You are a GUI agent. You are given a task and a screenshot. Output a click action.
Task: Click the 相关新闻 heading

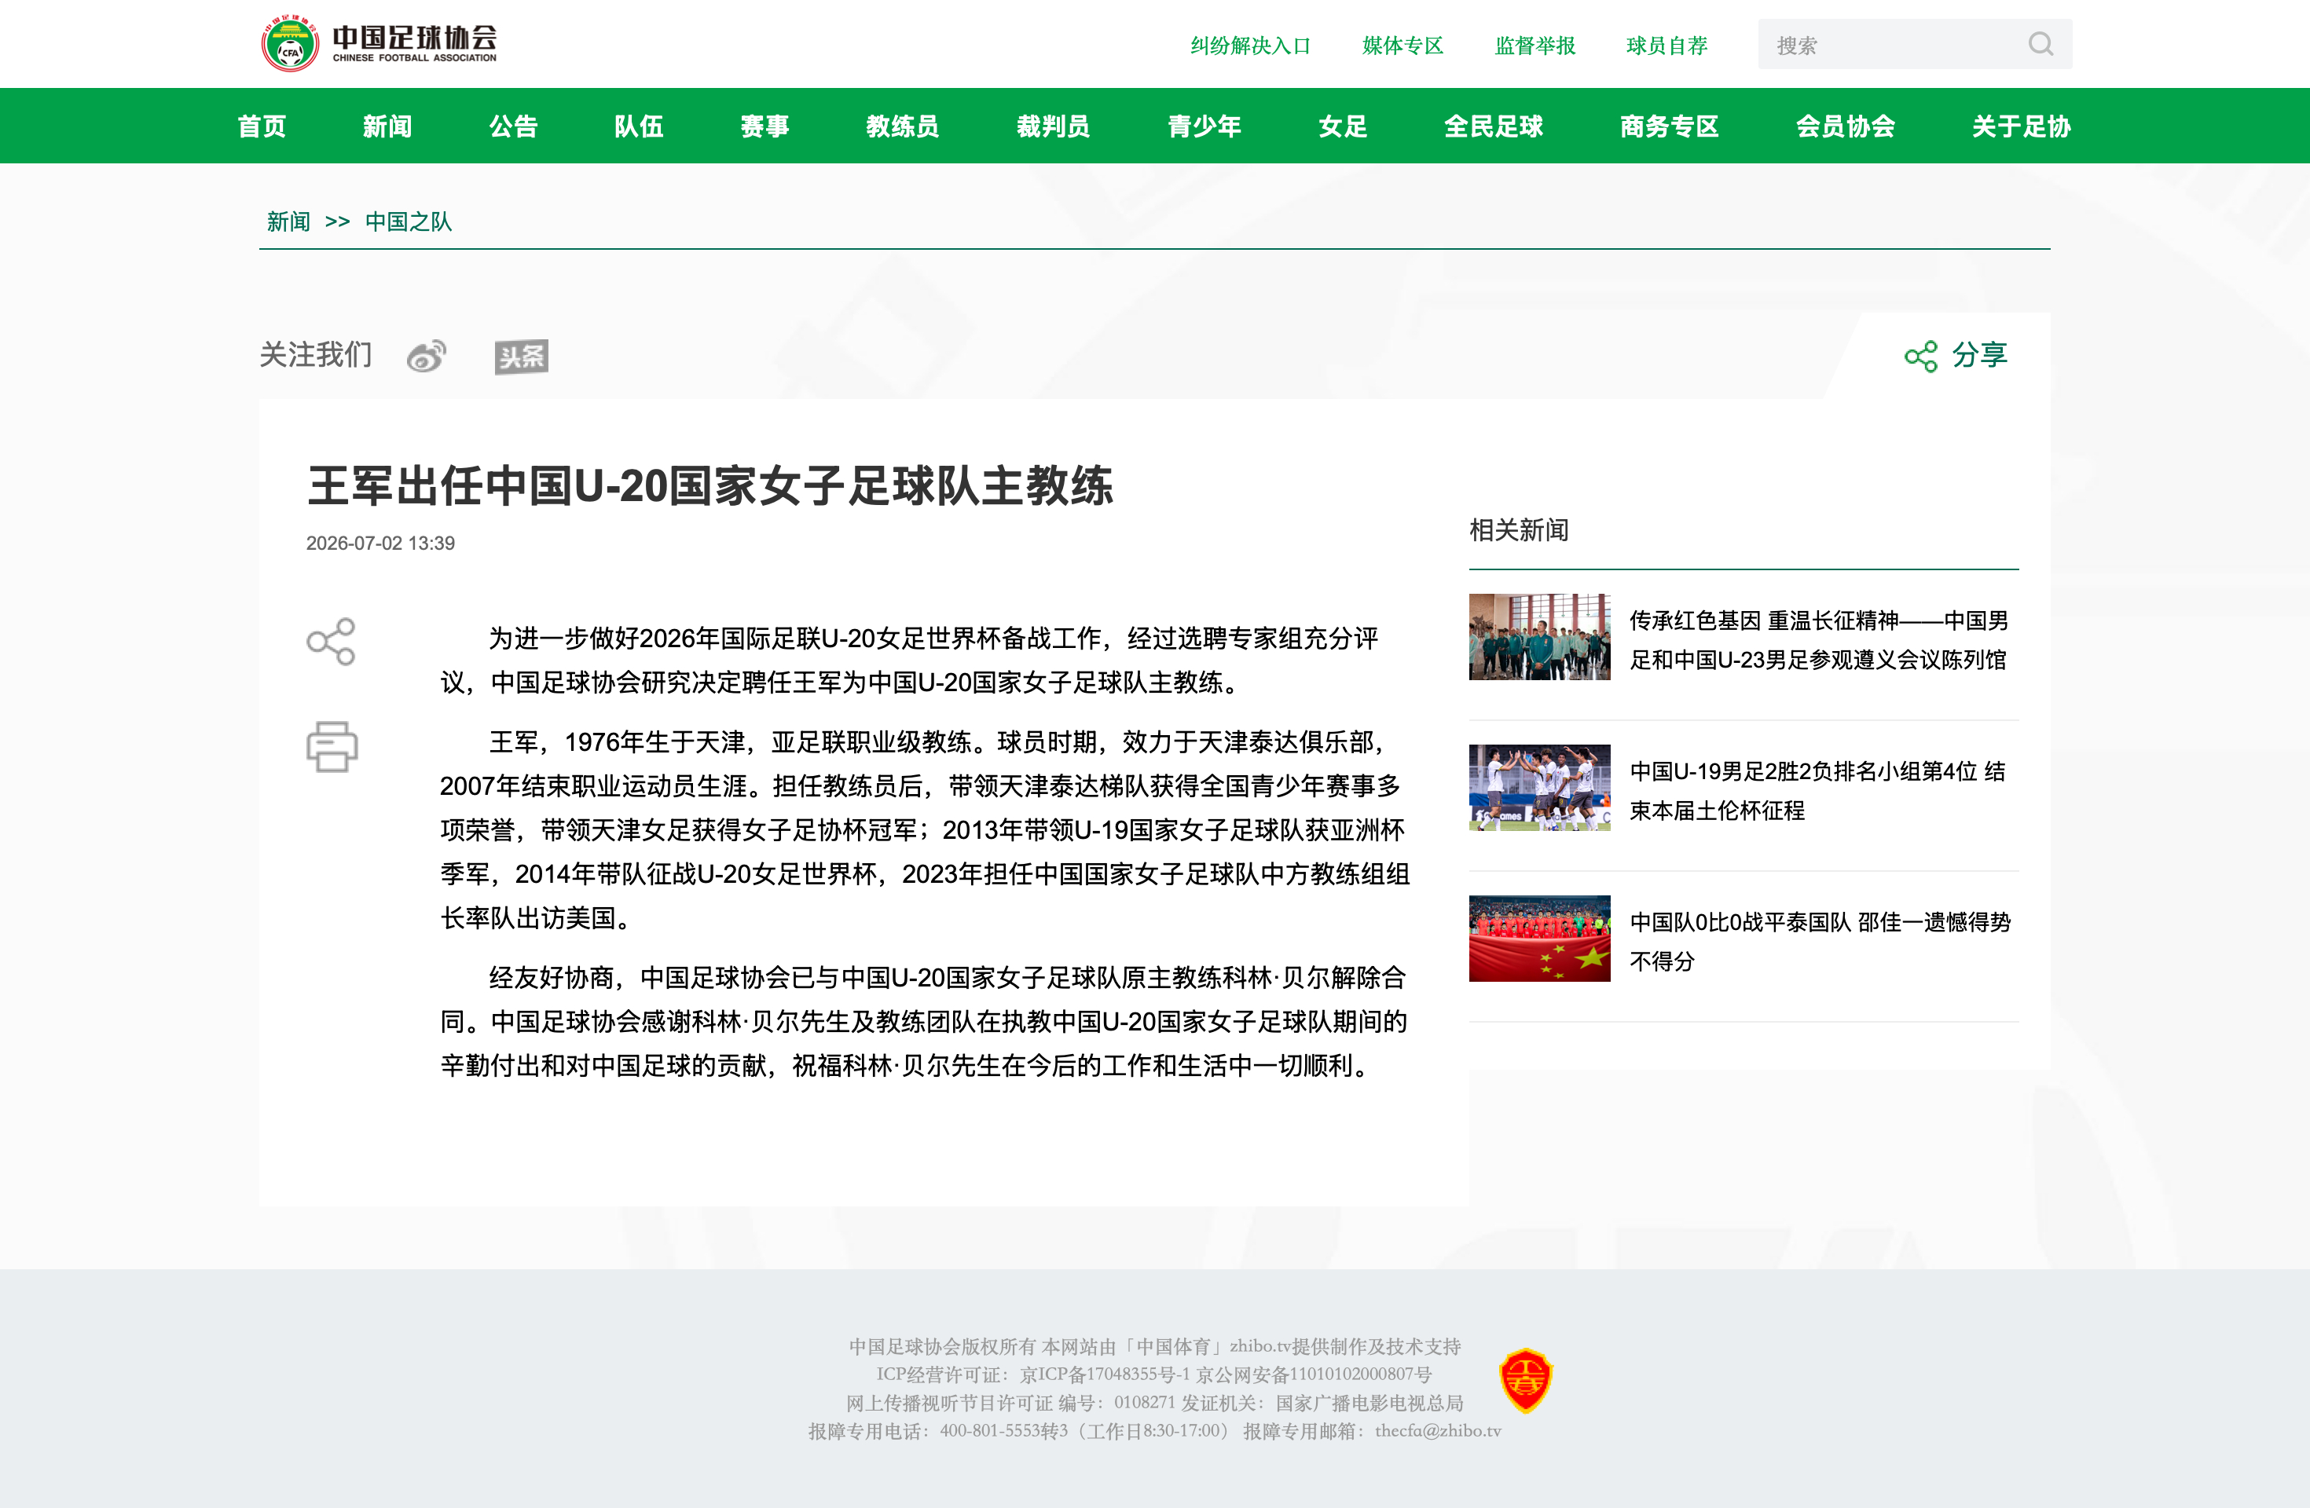pos(1519,530)
